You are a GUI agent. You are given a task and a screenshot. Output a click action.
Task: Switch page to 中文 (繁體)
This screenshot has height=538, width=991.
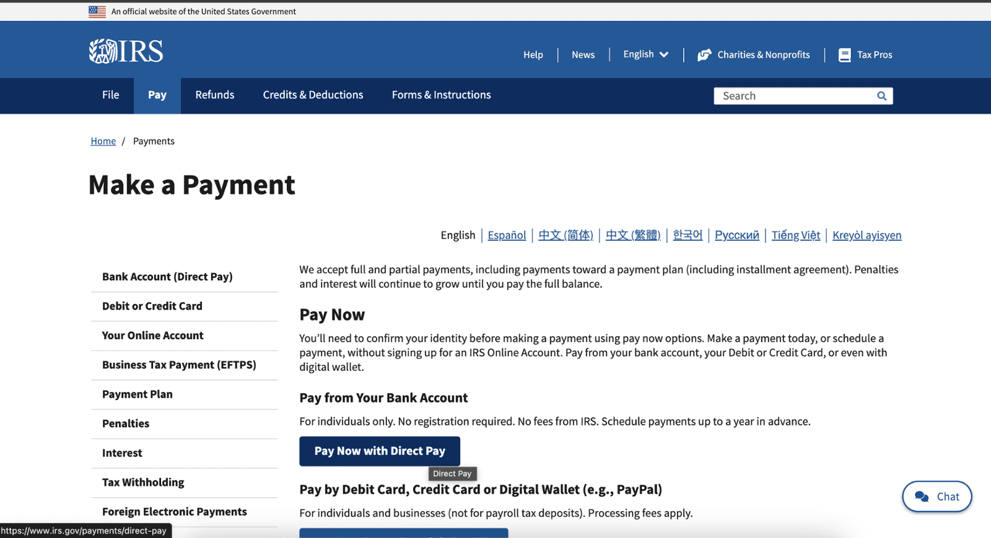point(633,235)
